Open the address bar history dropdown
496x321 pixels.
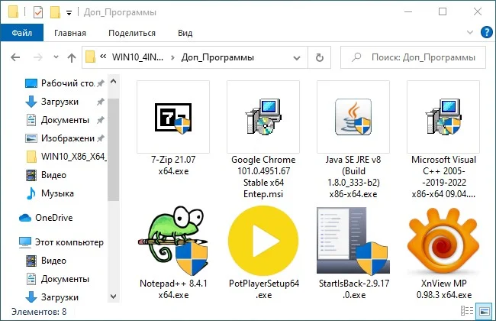pos(297,57)
